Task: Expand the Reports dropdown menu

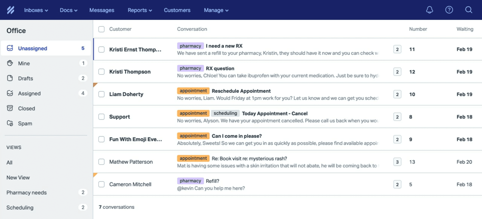Action: 140,10
